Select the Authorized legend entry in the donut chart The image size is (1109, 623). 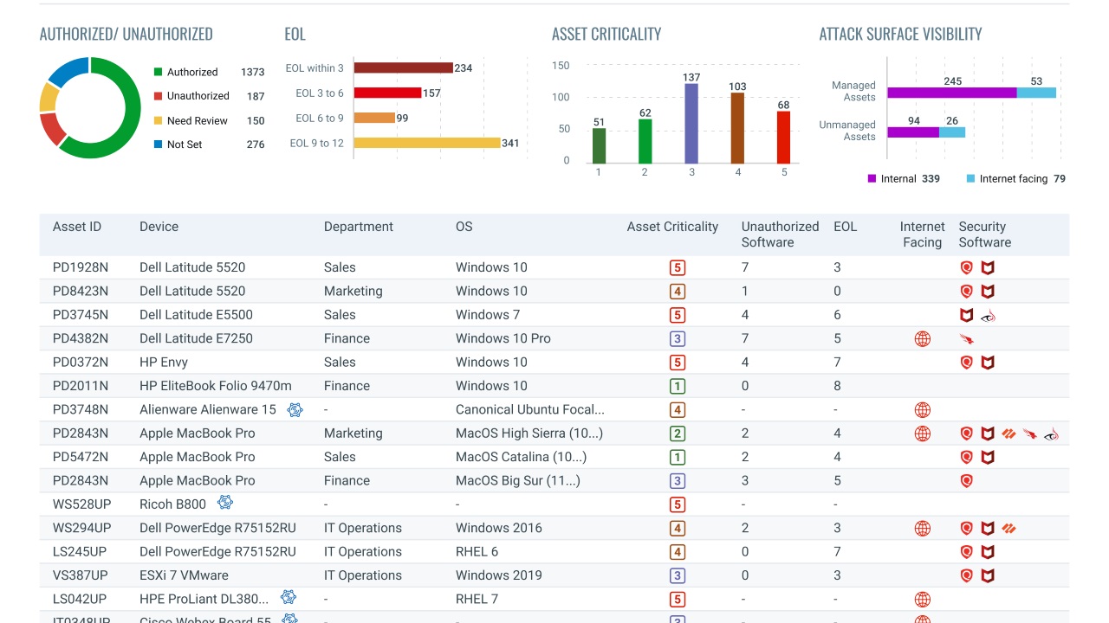pos(191,72)
